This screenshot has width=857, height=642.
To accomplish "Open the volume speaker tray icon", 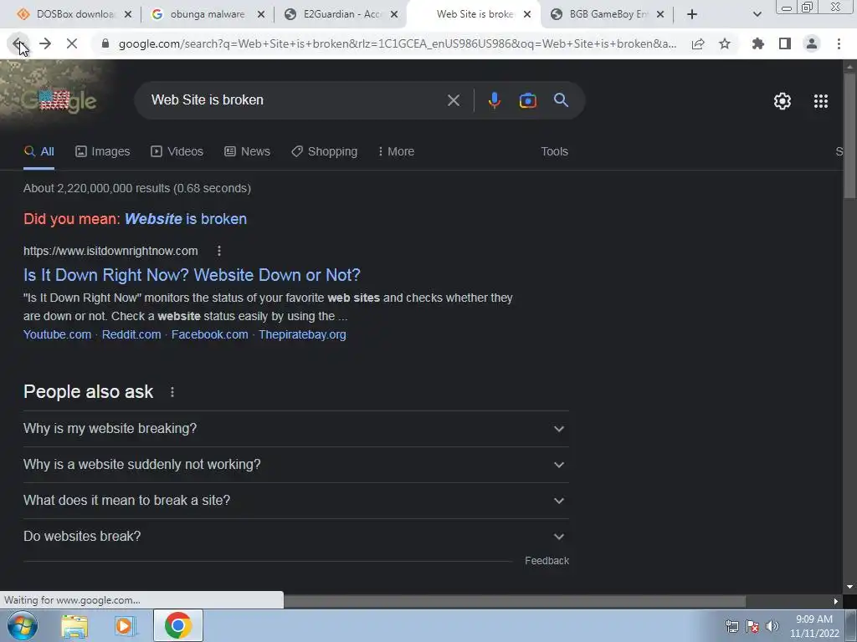I will (772, 626).
